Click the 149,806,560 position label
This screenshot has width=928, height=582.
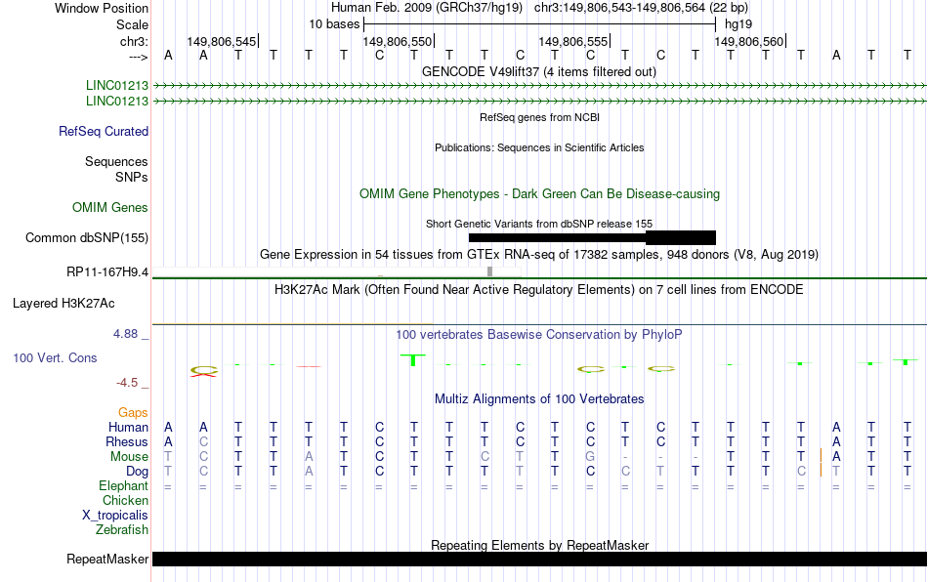[748, 41]
